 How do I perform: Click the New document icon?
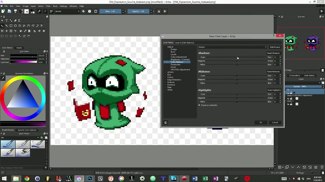3,11
